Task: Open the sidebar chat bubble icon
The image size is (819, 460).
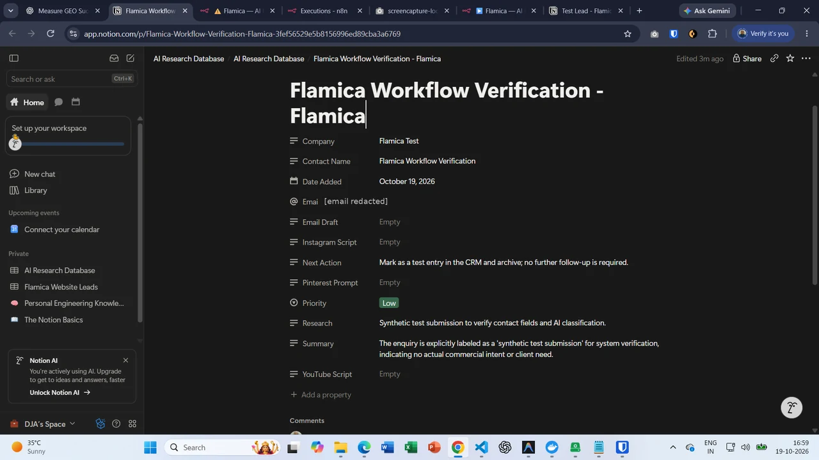Action: tap(59, 102)
